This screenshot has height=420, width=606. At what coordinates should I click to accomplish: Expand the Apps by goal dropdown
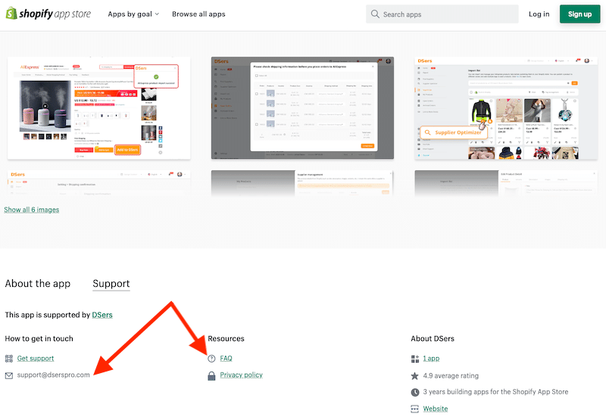tap(133, 14)
